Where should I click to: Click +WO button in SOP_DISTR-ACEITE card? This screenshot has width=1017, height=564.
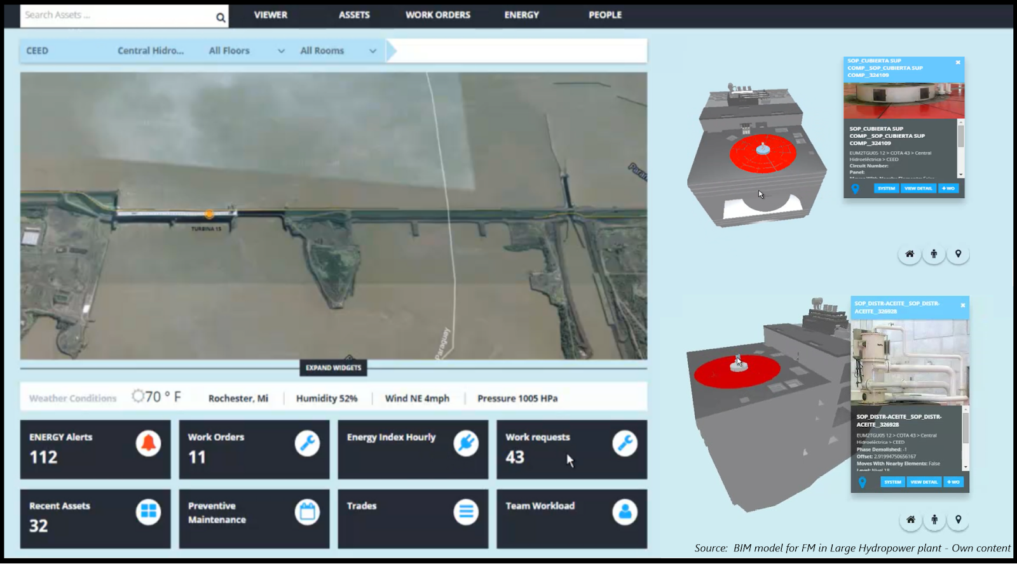tap(953, 482)
